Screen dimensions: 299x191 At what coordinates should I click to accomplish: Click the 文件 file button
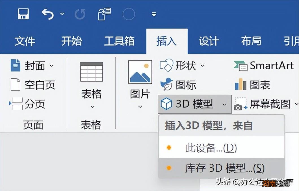(x=25, y=41)
